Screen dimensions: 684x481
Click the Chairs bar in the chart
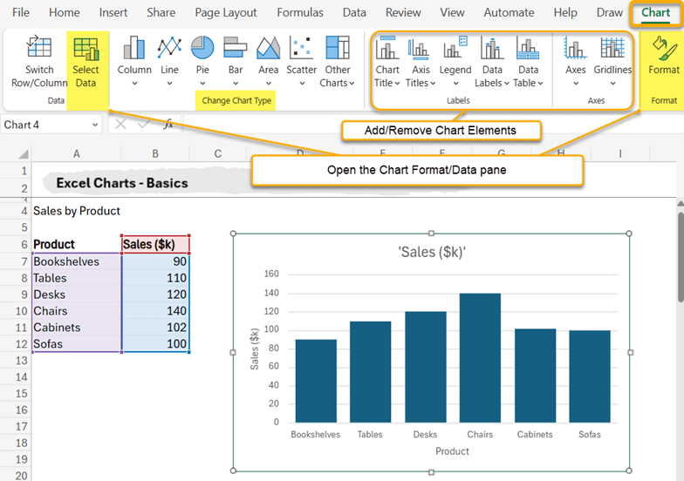click(480, 357)
